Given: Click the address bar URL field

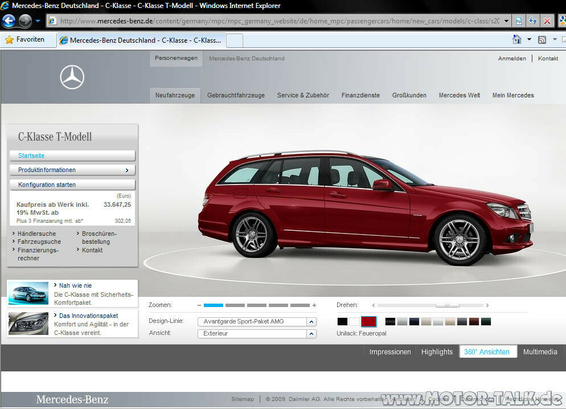Looking at the screenshot, I should point(280,21).
